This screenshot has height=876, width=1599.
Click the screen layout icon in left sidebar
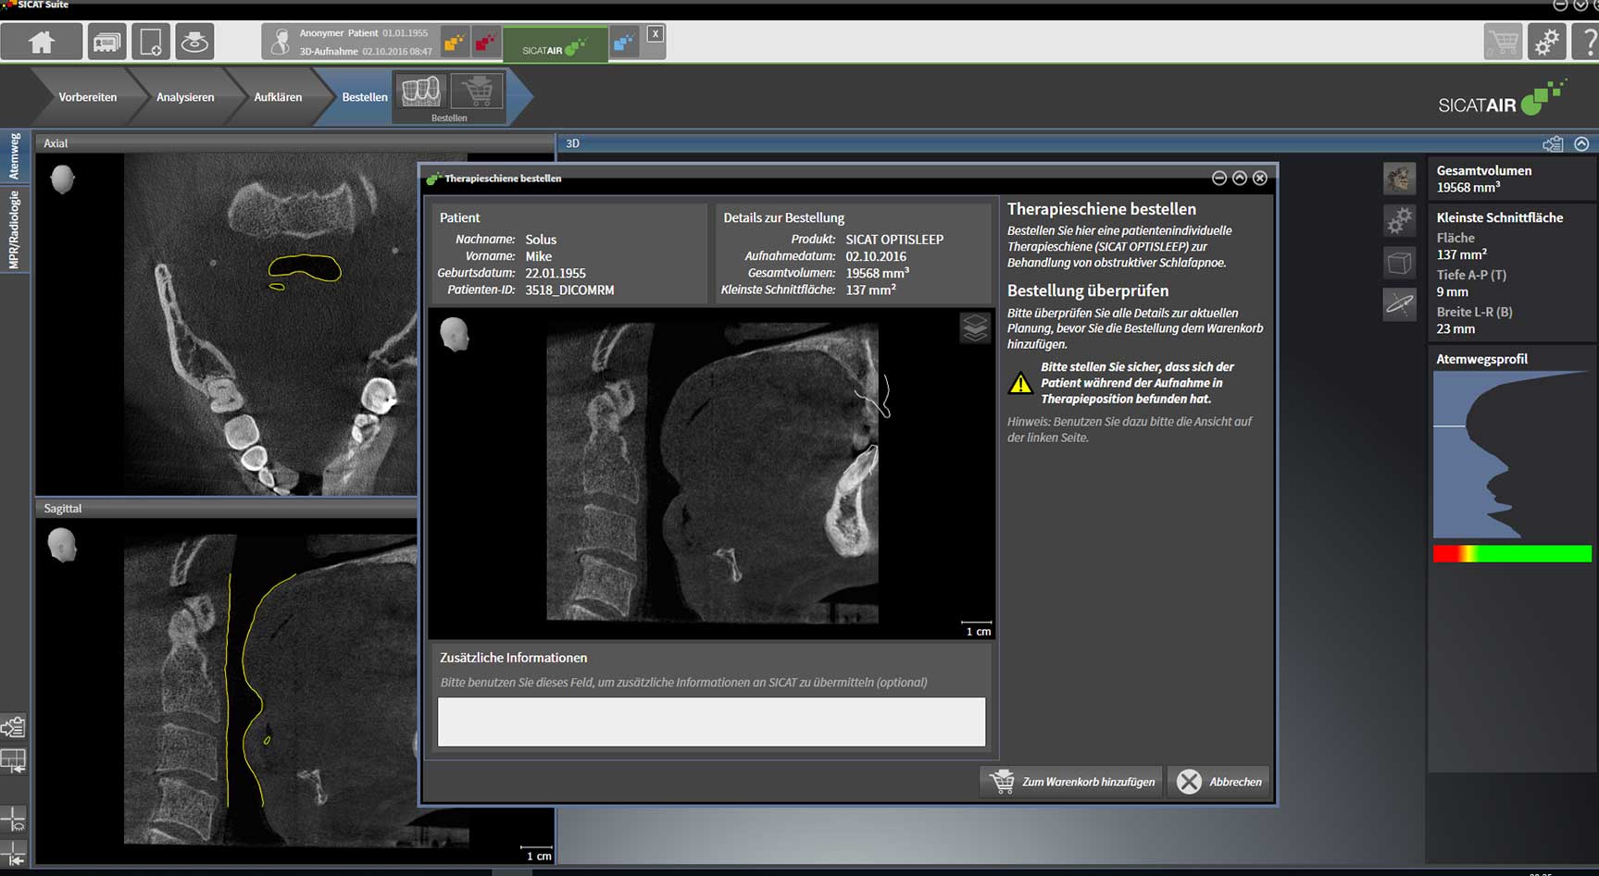[x=13, y=761]
